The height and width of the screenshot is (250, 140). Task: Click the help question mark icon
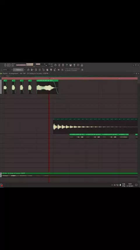pos(67,65)
